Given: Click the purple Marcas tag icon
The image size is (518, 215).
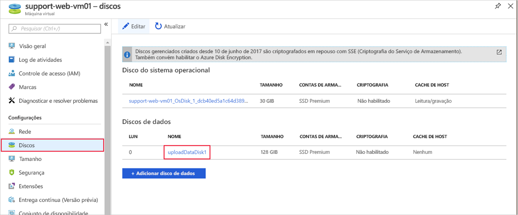Looking at the screenshot, I should click(x=12, y=87).
